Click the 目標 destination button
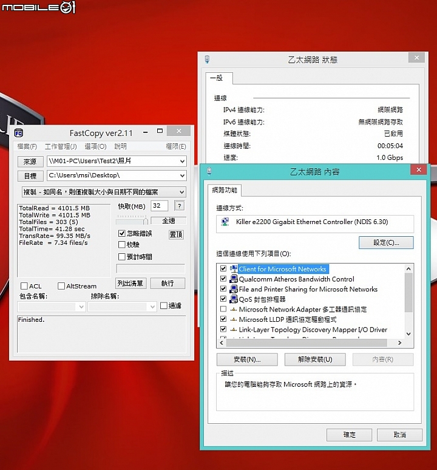The height and width of the screenshot is (470, 437). (30, 176)
